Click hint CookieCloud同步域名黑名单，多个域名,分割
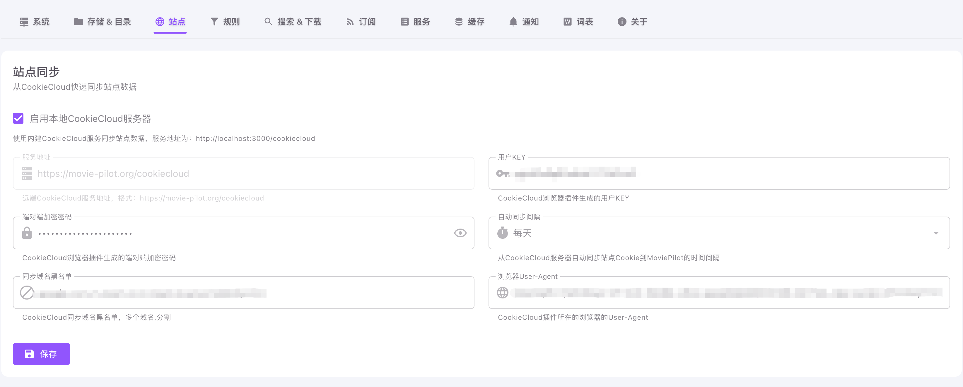The height and width of the screenshot is (387, 963). click(x=96, y=318)
